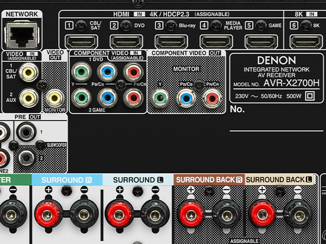Viewport: 326px width, 244px height.
Task: Select the HDMI 5 GAME input socket
Action: 261,42
